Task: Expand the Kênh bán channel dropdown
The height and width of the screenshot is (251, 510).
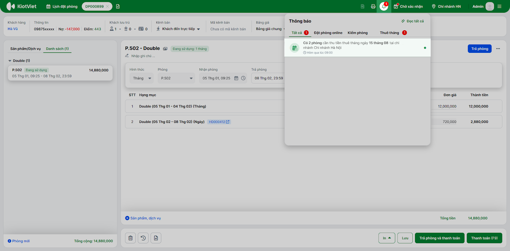Action: click(178, 29)
